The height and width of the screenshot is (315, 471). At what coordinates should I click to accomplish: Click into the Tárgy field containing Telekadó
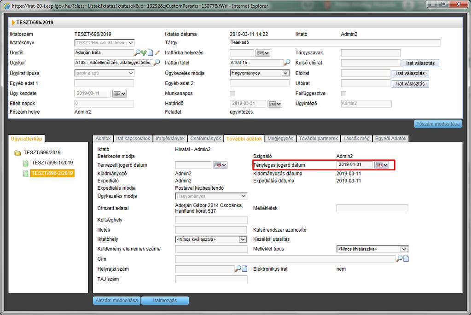(x=335, y=43)
